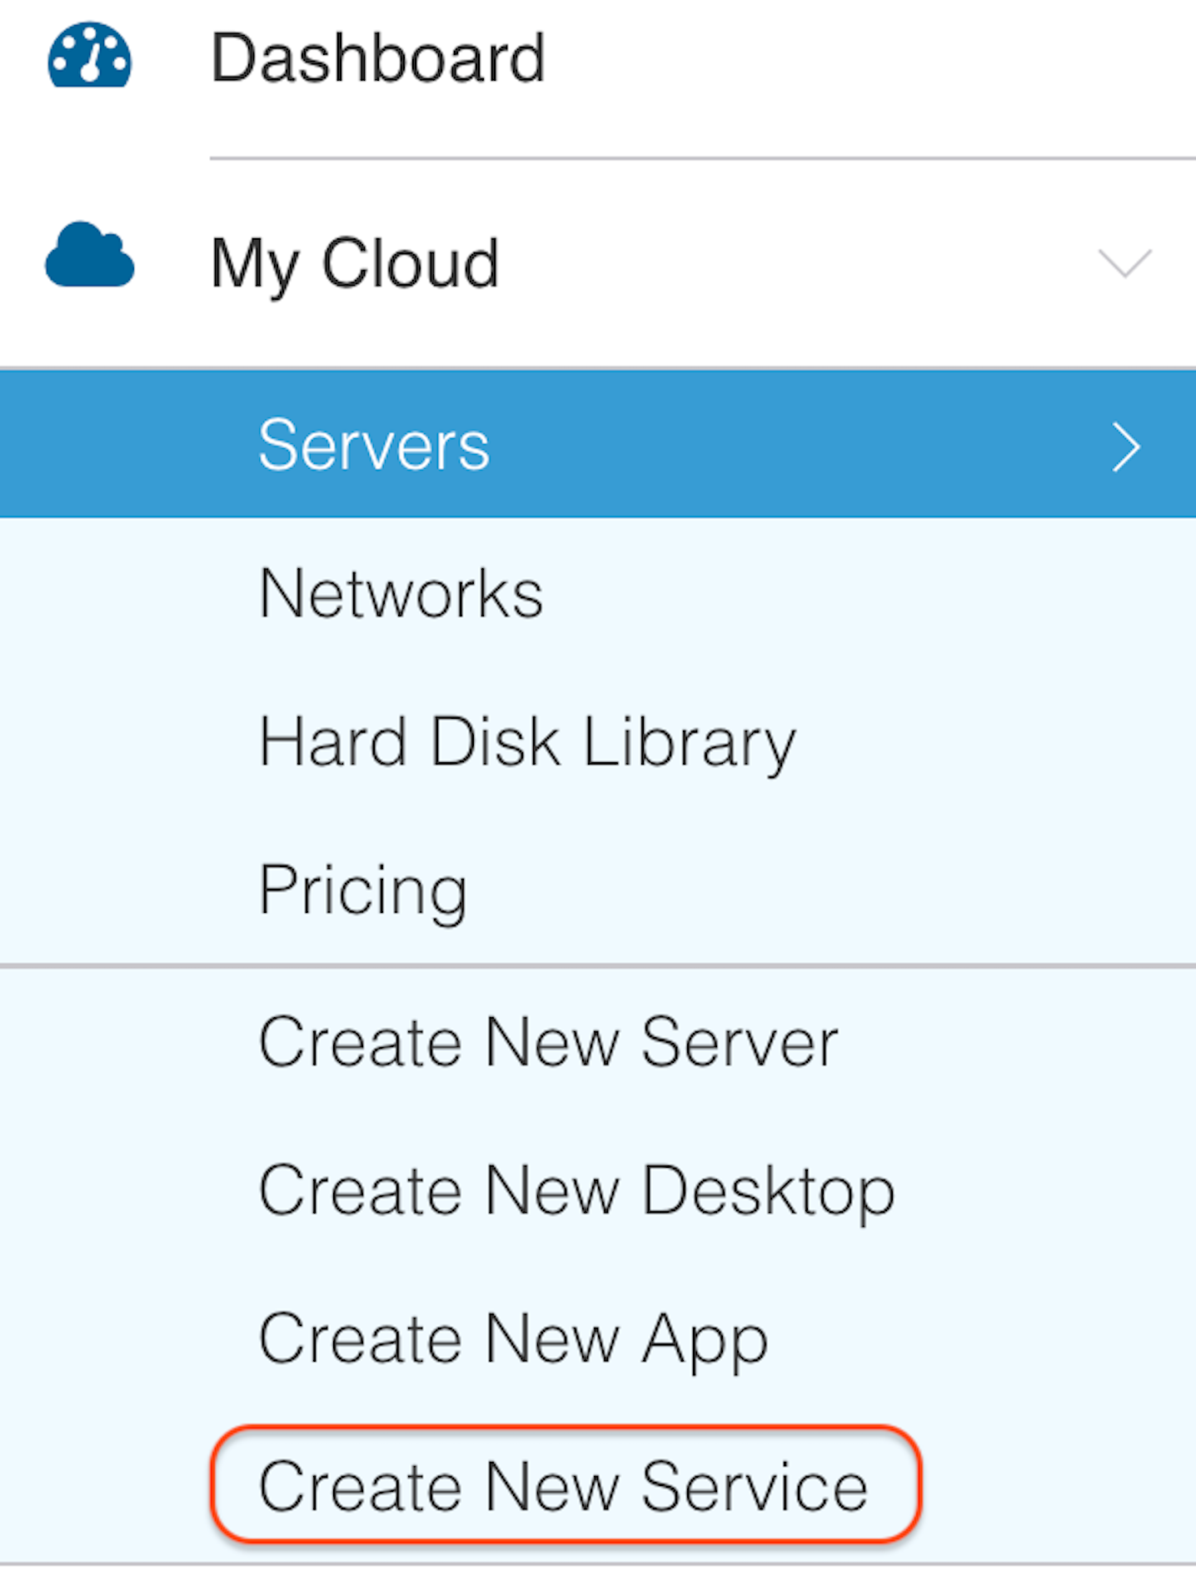Go to Hard Disk Library
This screenshot has height=1576, width=1196.
[526, 742]
